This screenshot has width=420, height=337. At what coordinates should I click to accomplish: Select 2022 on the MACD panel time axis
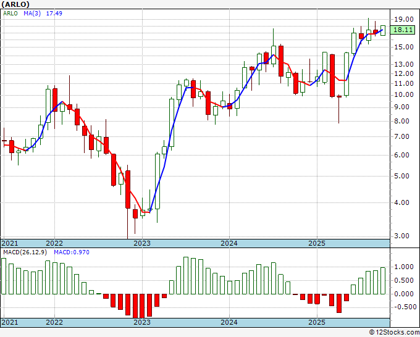pyautogui.click(x=54, y=322)
